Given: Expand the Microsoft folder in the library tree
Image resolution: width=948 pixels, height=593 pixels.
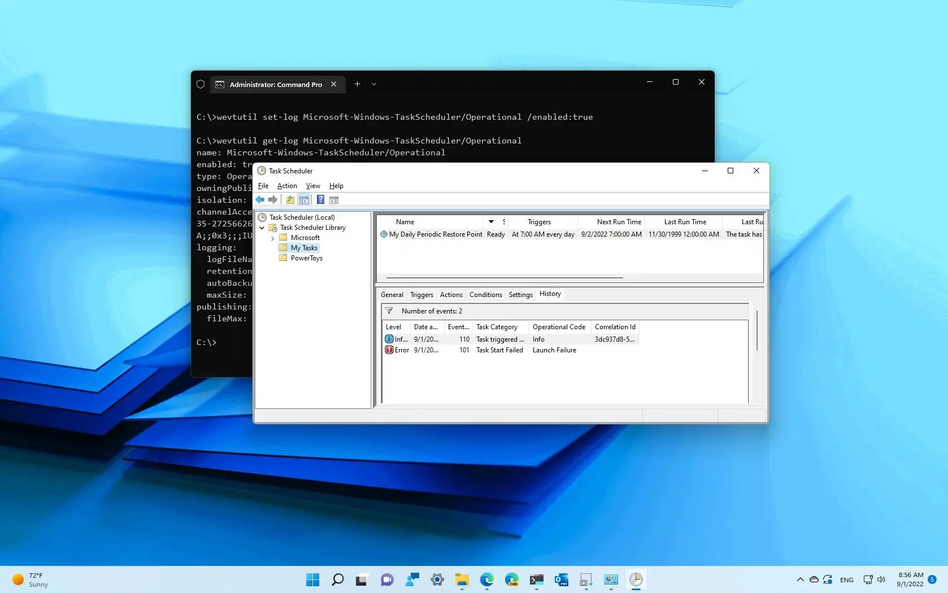Looking at the screenshot, I should tap(272, 237).
